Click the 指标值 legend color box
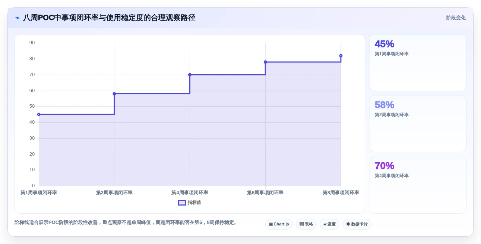This screenshot has height=244, width=481. point(182,203)
